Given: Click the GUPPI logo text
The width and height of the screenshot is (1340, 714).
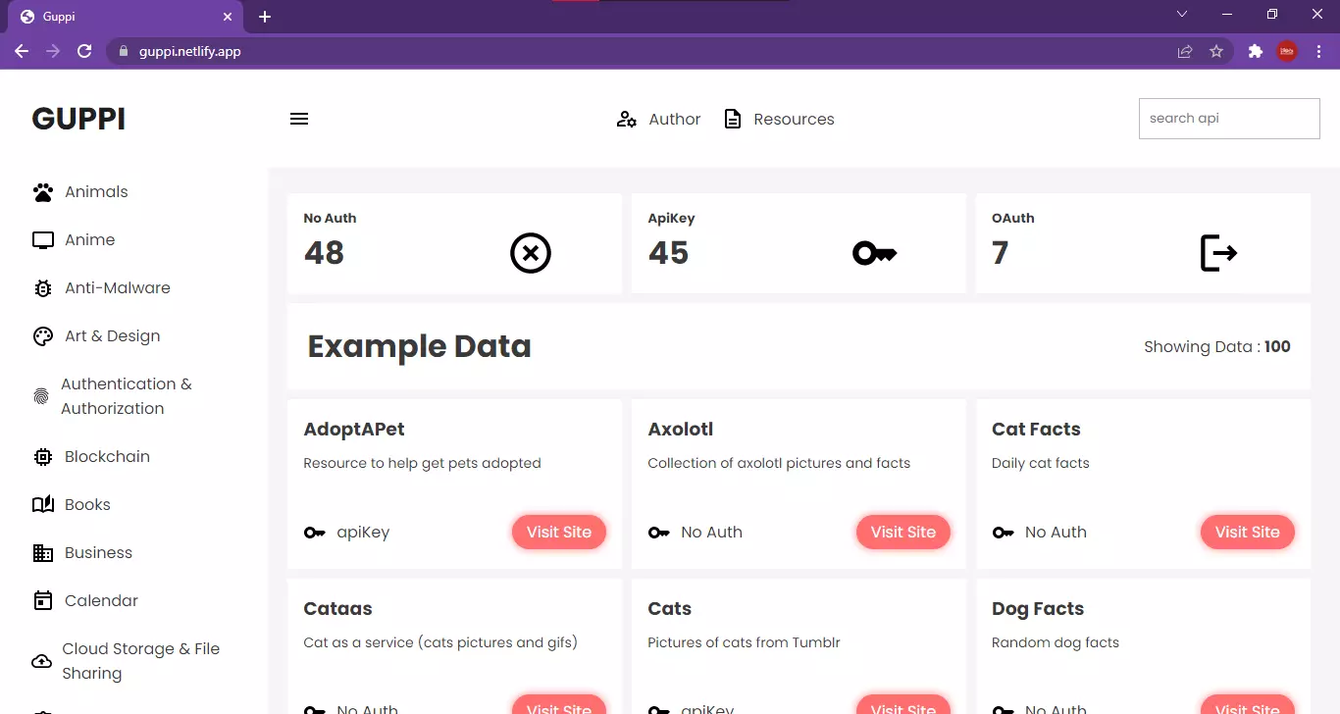Looking at the screenshot, I should click(78, 119).
